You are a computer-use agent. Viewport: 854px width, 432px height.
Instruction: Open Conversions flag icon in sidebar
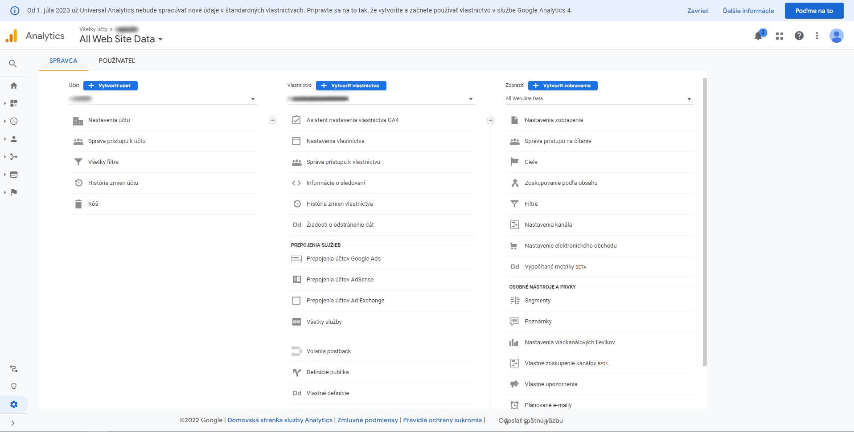[14, 192]
